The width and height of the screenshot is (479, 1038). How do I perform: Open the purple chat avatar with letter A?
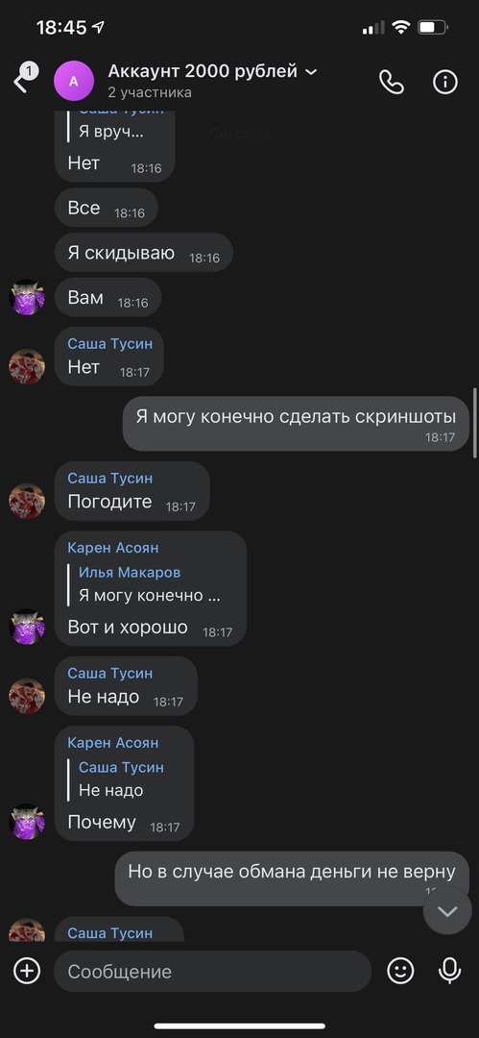pyautogui.click(x=74, y=81)
